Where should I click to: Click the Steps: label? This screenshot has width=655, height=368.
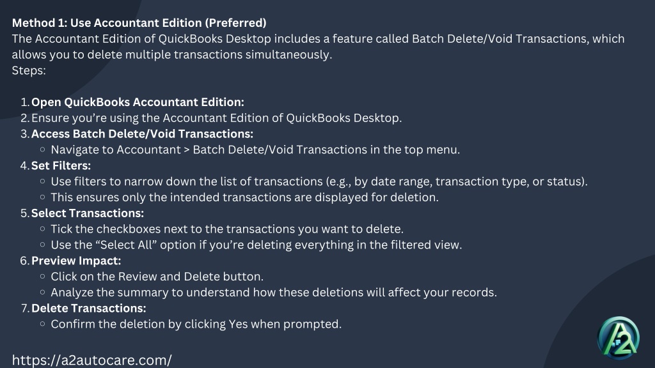pos(29,70)
